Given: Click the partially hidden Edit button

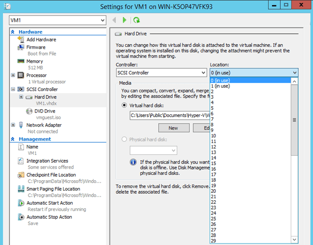Looking at the screenshot, I should click(201, 128).
